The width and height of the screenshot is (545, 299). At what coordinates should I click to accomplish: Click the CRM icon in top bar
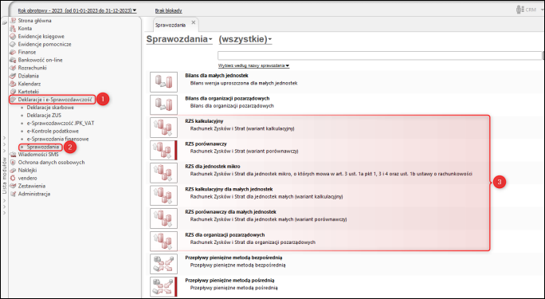click(x=520, y=10)
